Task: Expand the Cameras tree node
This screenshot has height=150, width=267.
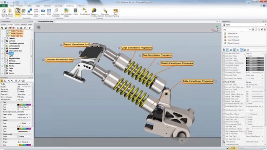Action: tap(2, 41)
